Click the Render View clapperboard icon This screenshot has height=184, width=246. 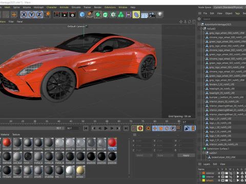(x=57, y=15)
